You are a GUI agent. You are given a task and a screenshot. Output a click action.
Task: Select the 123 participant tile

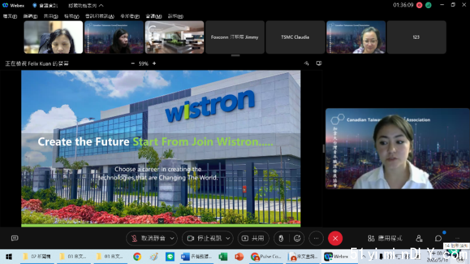(x=416, y=37)
